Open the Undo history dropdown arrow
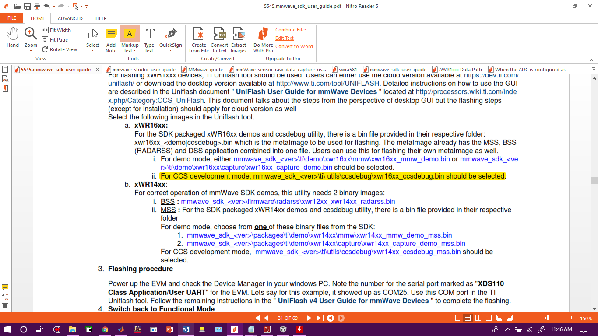 [53, 6]
